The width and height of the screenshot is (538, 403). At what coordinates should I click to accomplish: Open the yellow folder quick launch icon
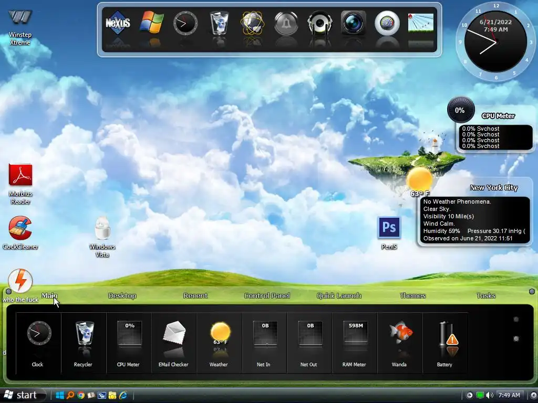click(112, 395)
